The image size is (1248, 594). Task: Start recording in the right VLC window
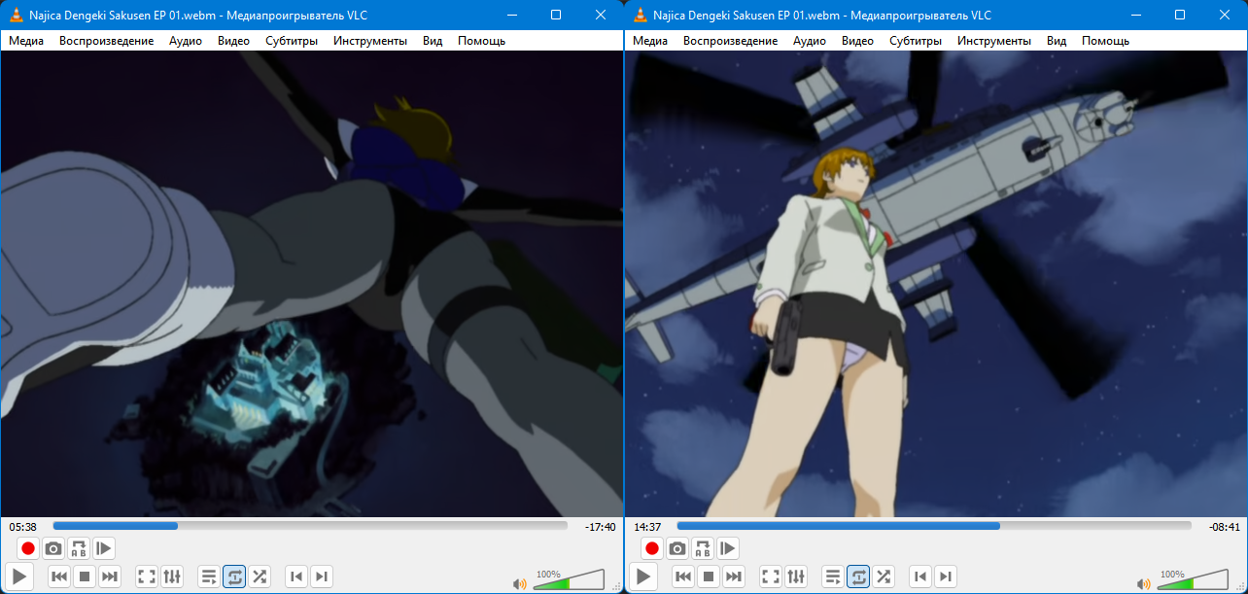[x=652, y=548]
